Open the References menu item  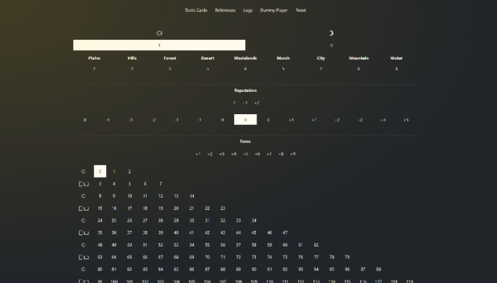pyautogui.click(x=225, y=10)
